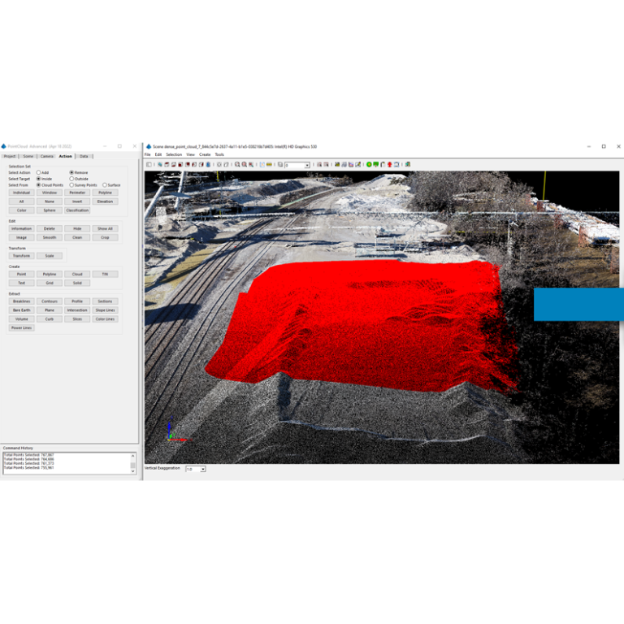Screen dimensions: 624x624
Task: Choose Outside as the Select Target
Action: click(x=71, y=179)
